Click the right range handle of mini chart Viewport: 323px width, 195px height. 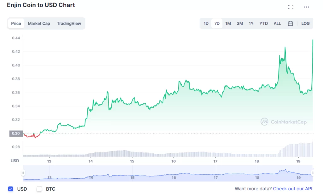[312, 173]
